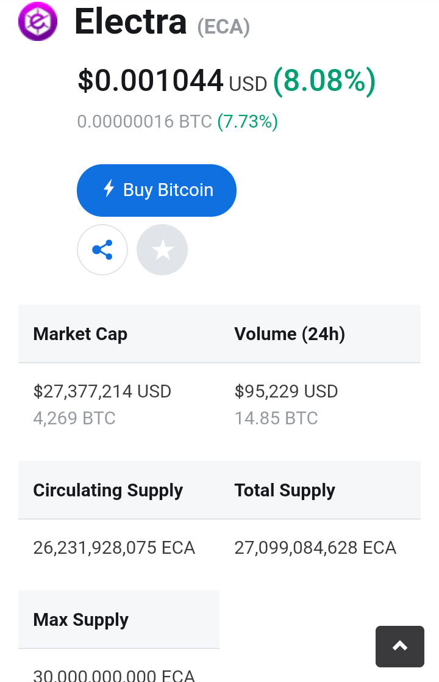
Task: Click the Max Supply header
Action: click(x=80, y=620)
